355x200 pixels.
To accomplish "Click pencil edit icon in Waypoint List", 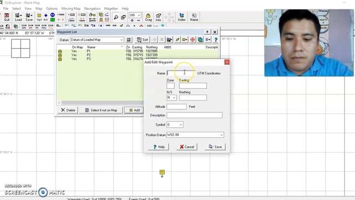I will point(177,39).
